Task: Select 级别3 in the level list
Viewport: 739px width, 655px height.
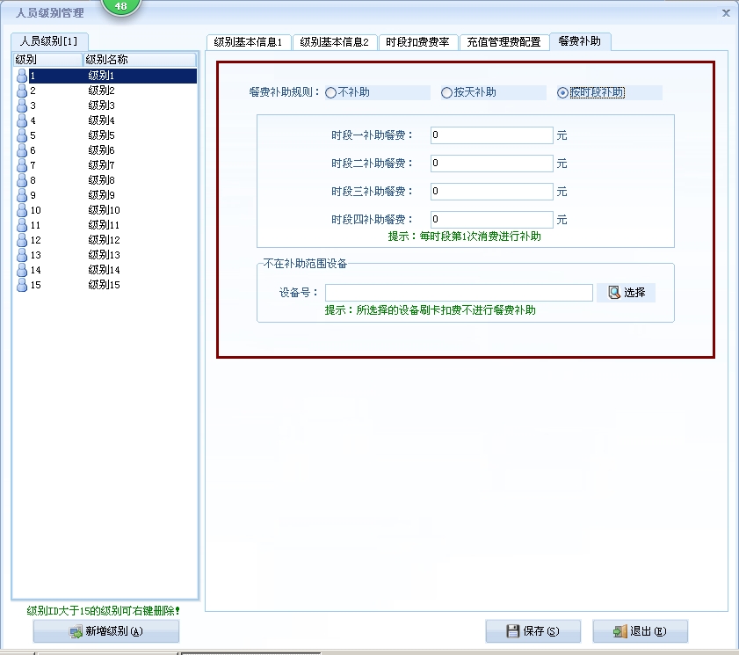Action: point(101,106)
